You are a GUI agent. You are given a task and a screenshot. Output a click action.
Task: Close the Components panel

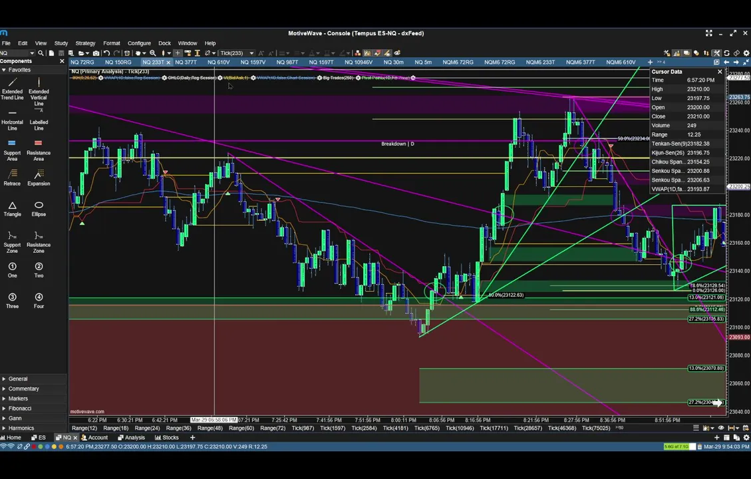[x=62, y=61]
